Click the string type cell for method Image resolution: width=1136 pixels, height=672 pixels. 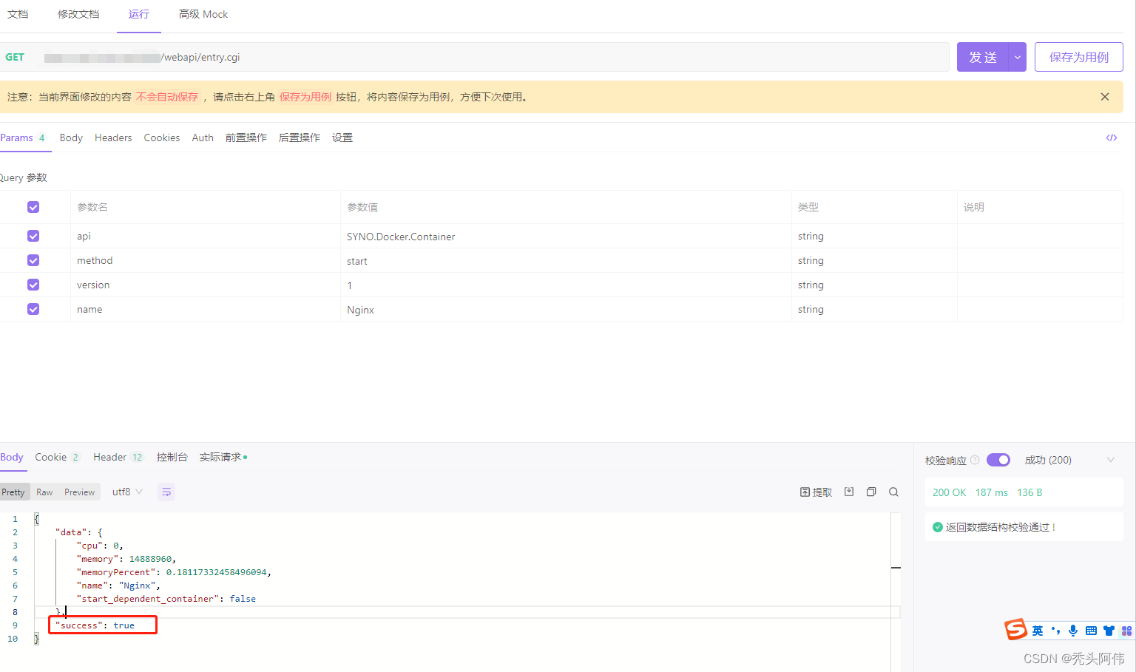(874, 260)
